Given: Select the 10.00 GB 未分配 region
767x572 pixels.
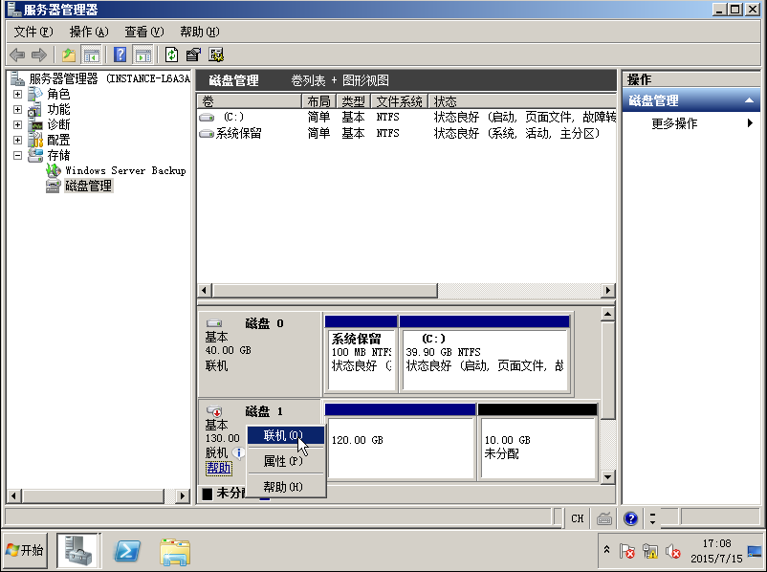Looking at the screenshot, I should click(x=537, y=441).
